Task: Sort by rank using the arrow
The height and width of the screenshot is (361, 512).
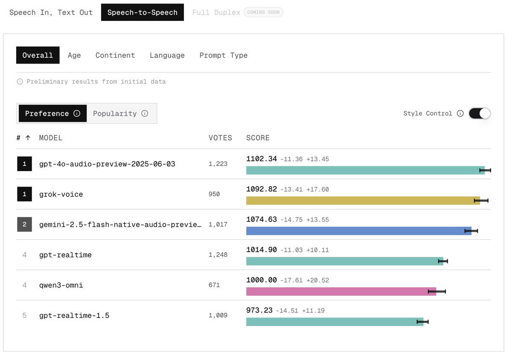Action: pos(28,138)
